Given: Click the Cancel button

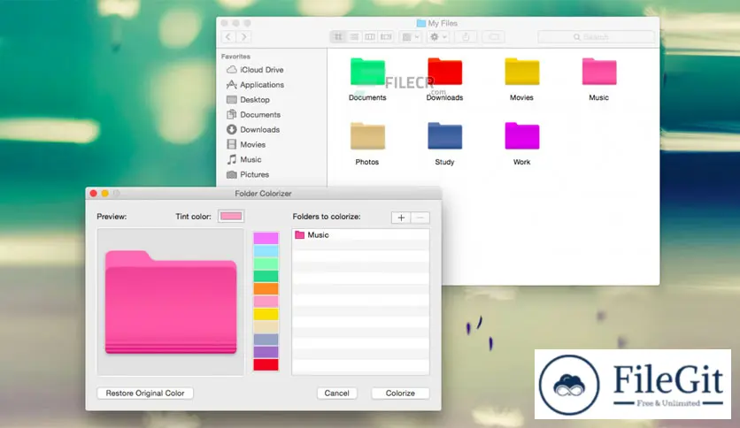Looking at the screenshot, I should (x=336, y=394).
